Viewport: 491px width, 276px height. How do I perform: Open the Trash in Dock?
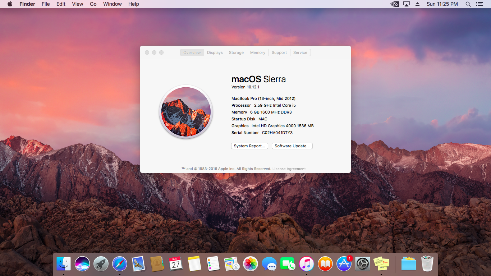pyautogui.click(x=427, y=264)
